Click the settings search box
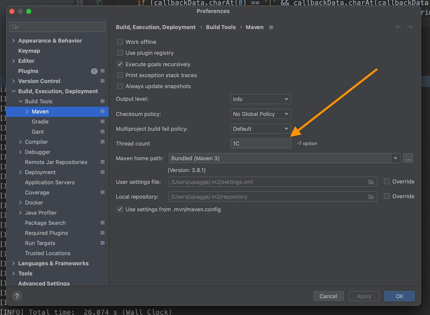This screenshot has width=430, height=315. pos(57,27)
